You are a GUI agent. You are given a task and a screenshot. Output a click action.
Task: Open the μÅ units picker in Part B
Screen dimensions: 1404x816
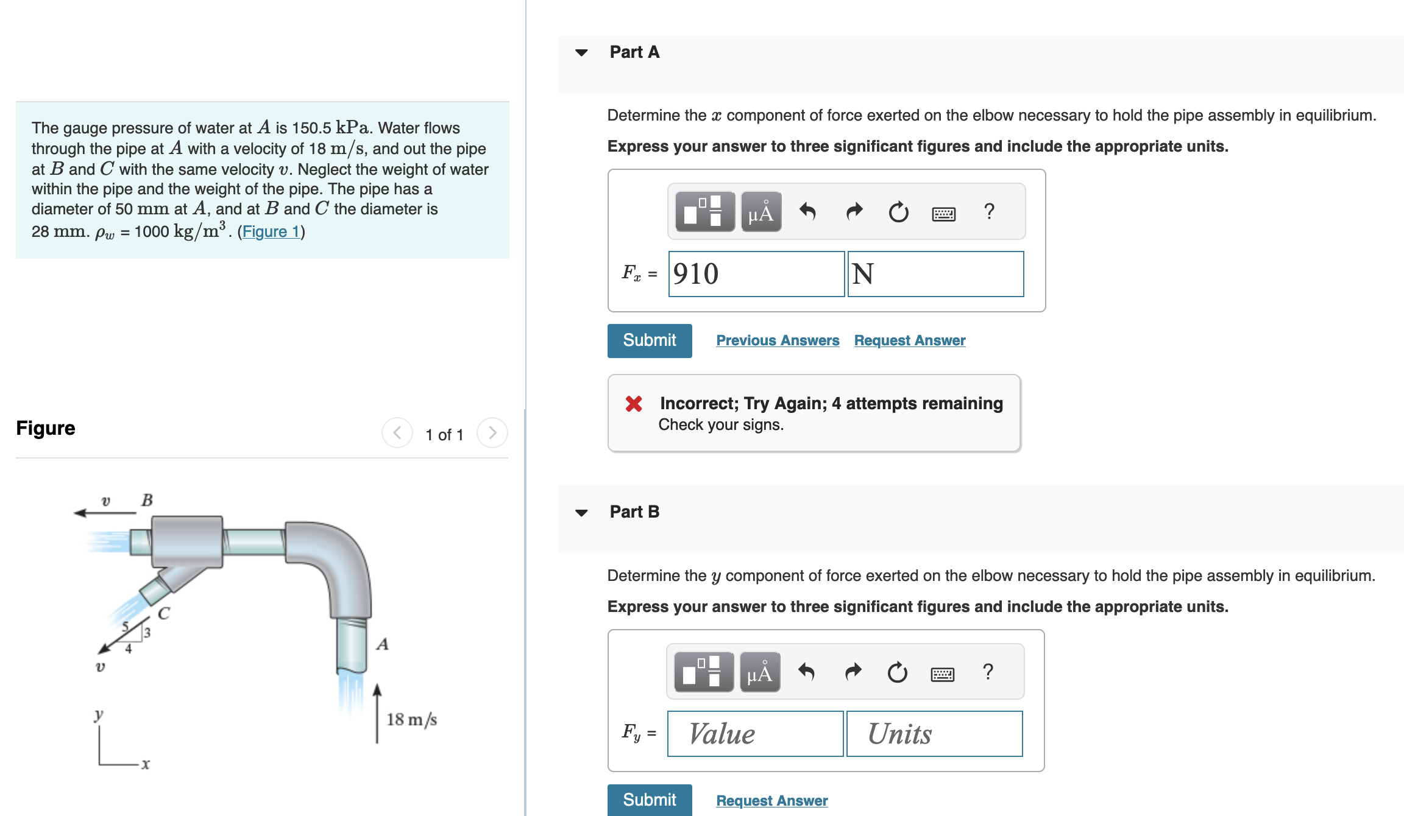pos(760,672)
